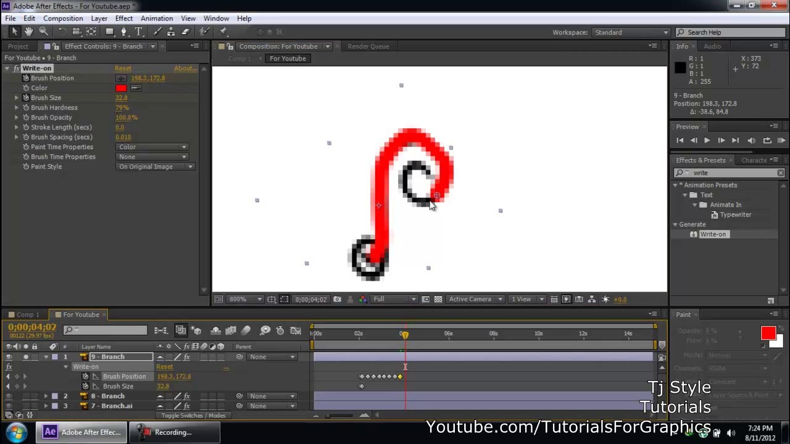The height and width of the screenshot is (444, 790).
Task: Open Paint Time Properties dropdown
Action: (152, 147)
